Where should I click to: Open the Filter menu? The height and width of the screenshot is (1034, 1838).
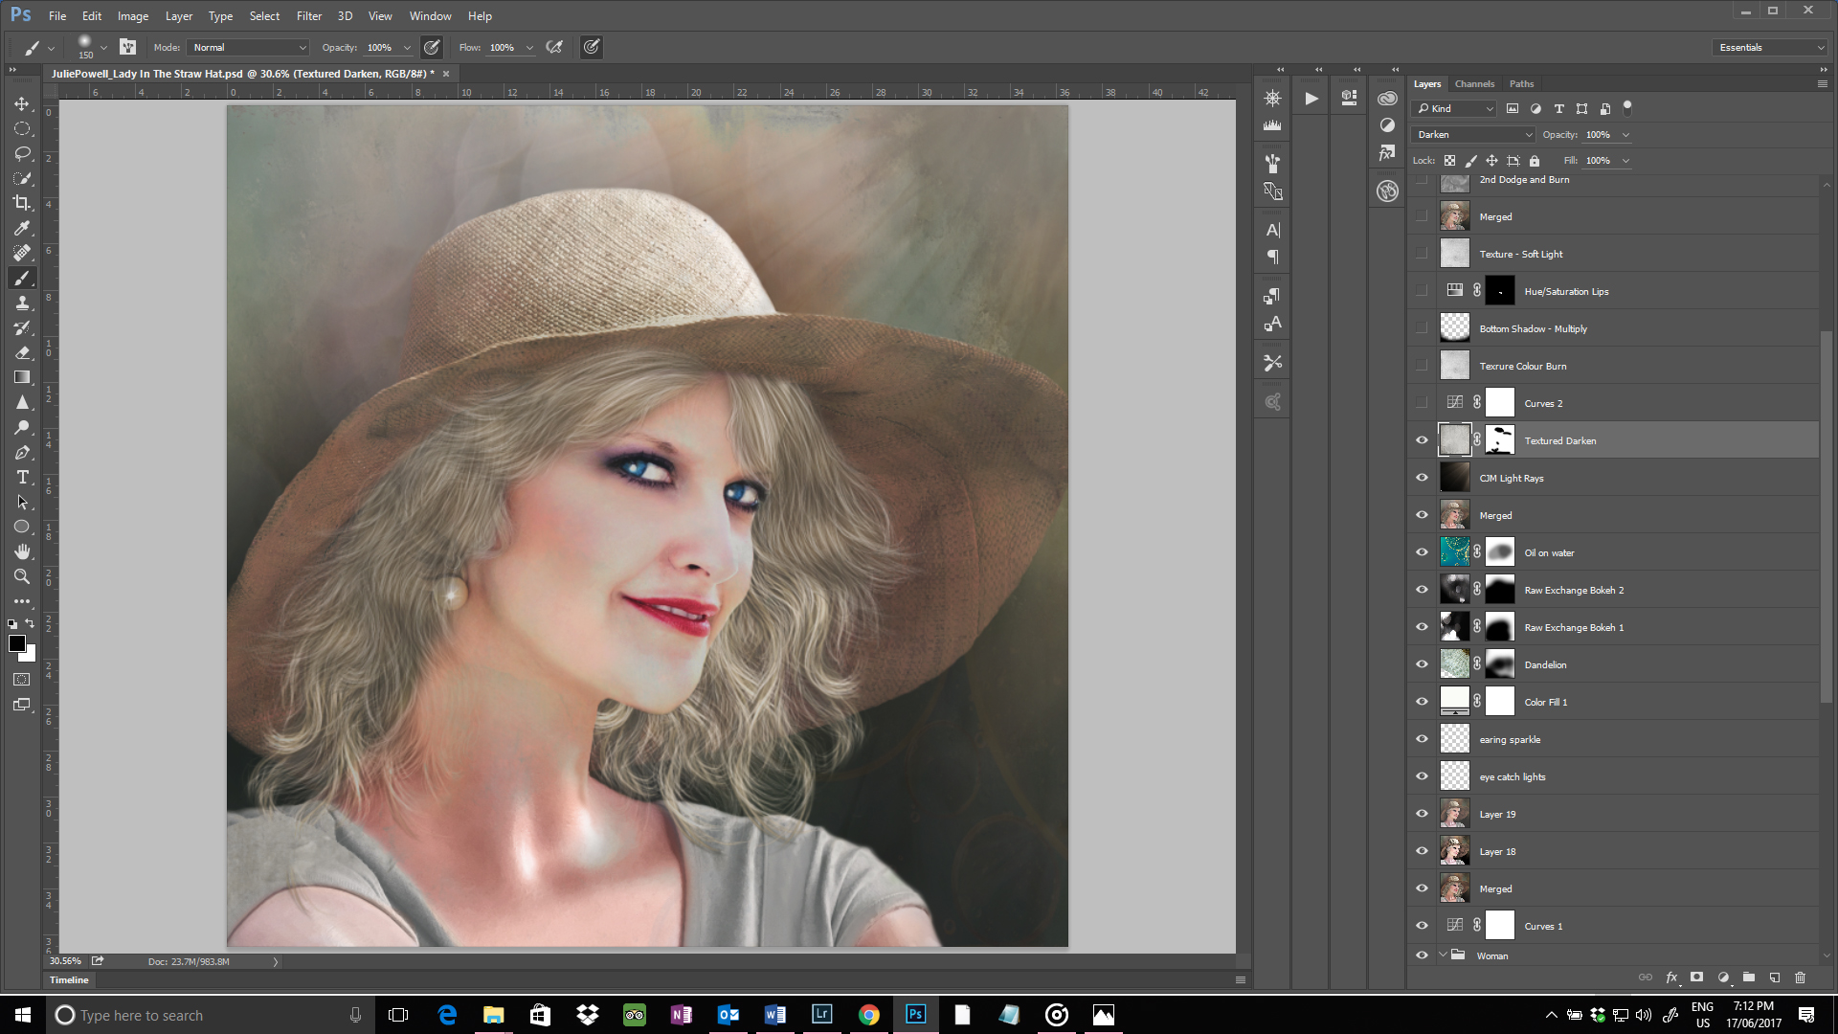(x=308, y=16)
